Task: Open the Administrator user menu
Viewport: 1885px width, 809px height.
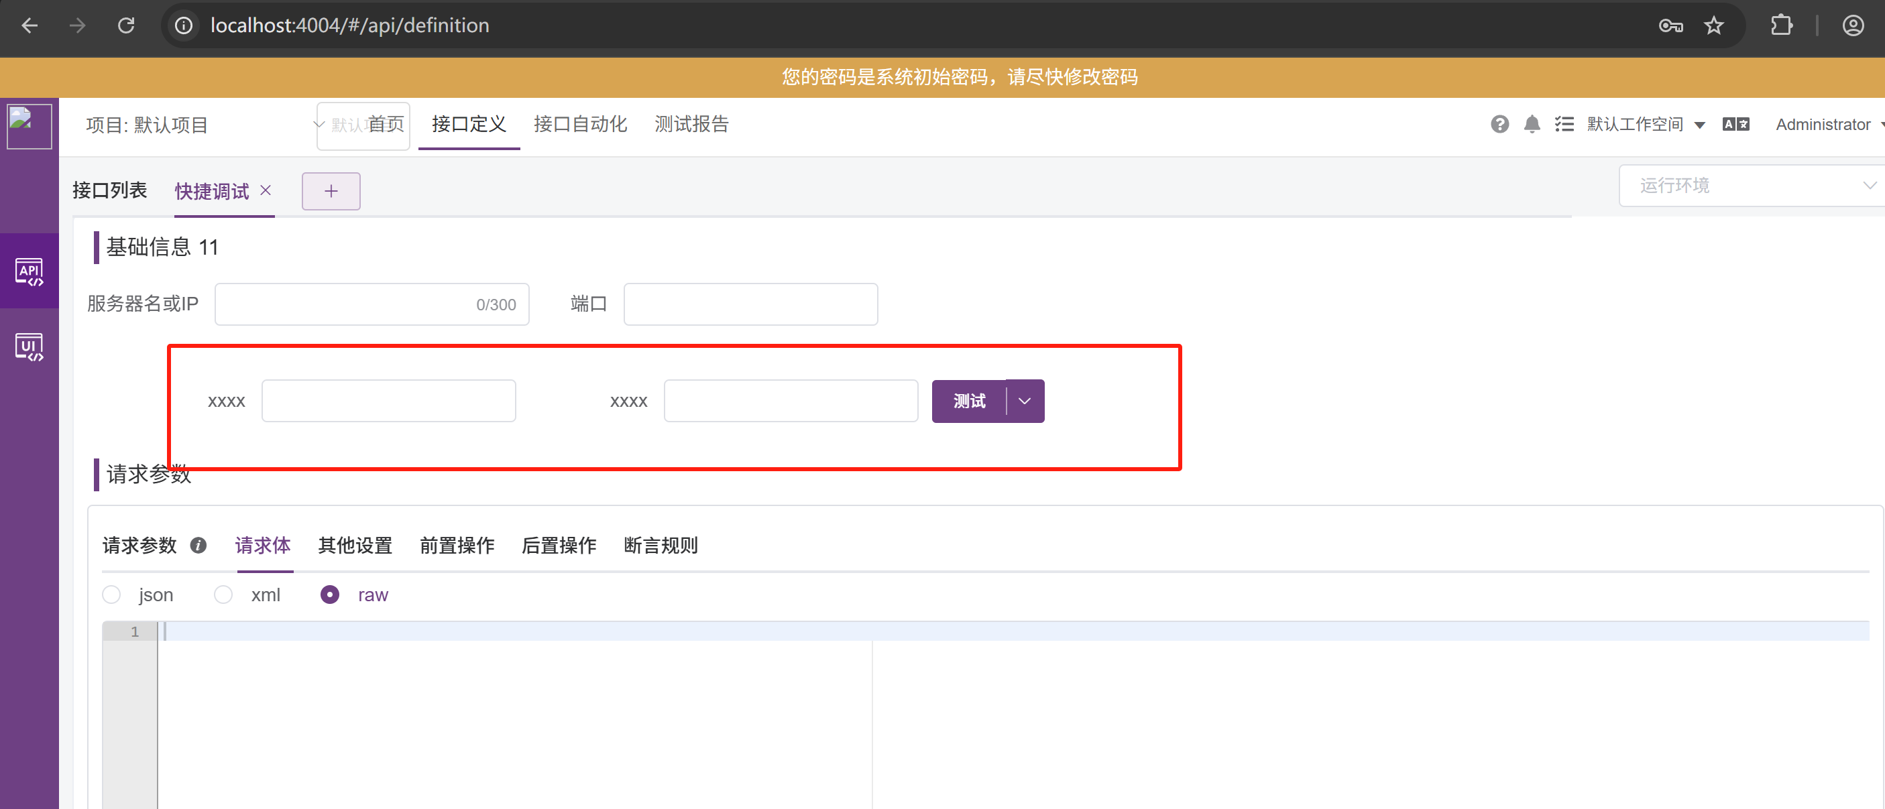Action: coord(1829,125)
